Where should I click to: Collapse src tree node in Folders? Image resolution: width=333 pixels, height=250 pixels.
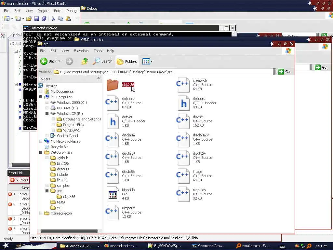(x=47, y=191)
